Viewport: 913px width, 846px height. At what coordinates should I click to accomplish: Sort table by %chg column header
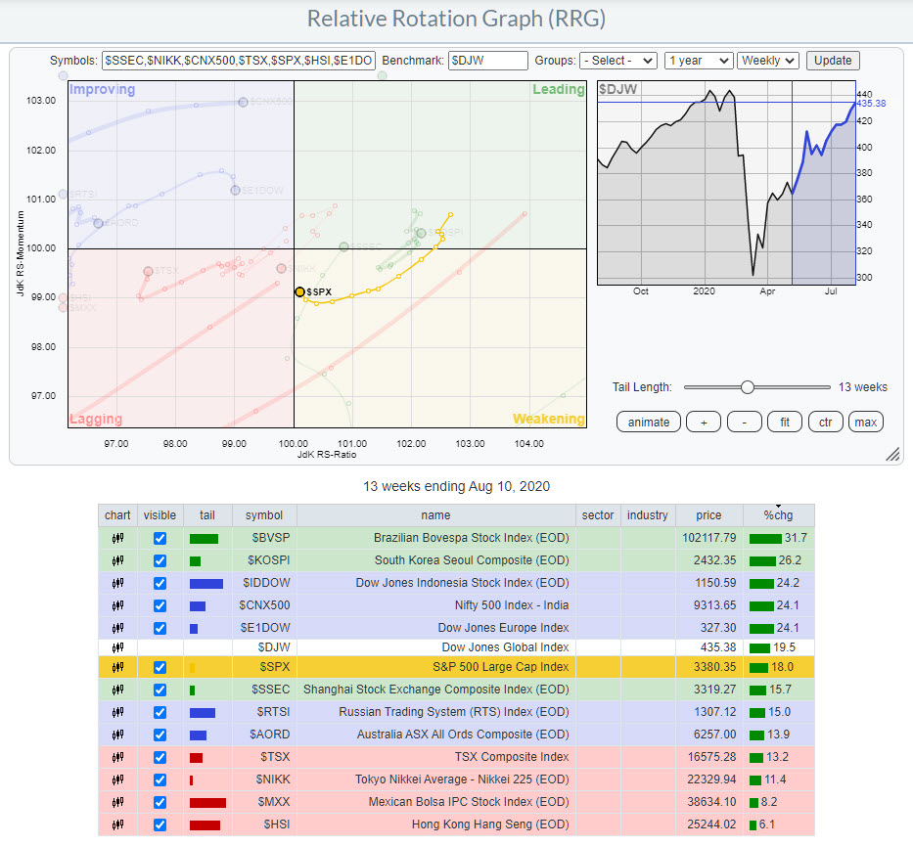point(778,515)
